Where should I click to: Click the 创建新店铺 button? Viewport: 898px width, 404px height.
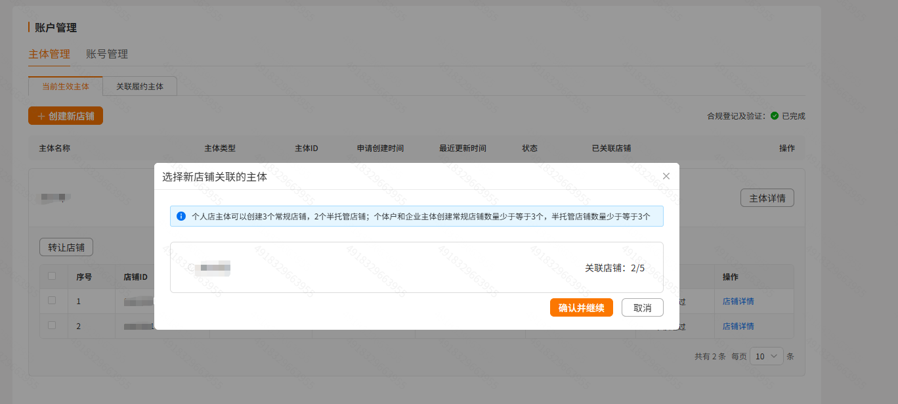[x=66, y=116]
